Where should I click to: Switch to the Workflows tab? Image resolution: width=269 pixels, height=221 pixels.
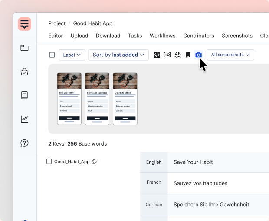[x=163, y=36]
